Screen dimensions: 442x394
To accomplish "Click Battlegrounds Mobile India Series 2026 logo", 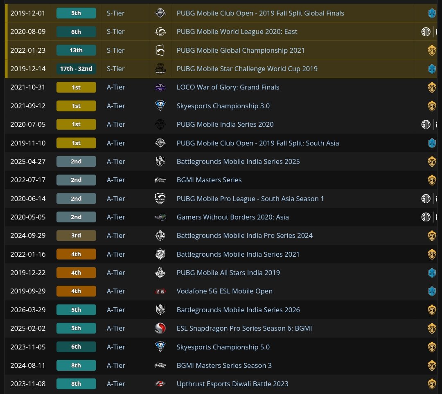I will 160,310.
